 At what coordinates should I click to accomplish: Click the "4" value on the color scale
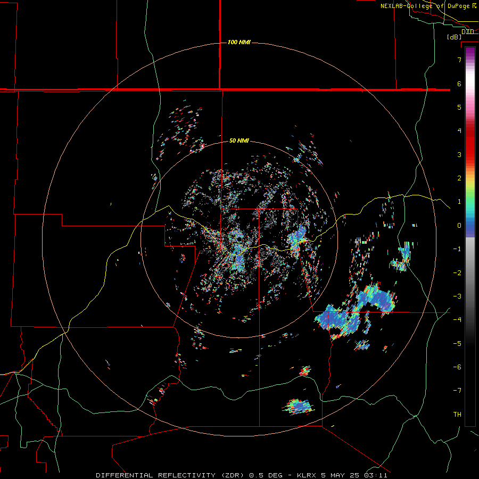[x=459, y=131]
